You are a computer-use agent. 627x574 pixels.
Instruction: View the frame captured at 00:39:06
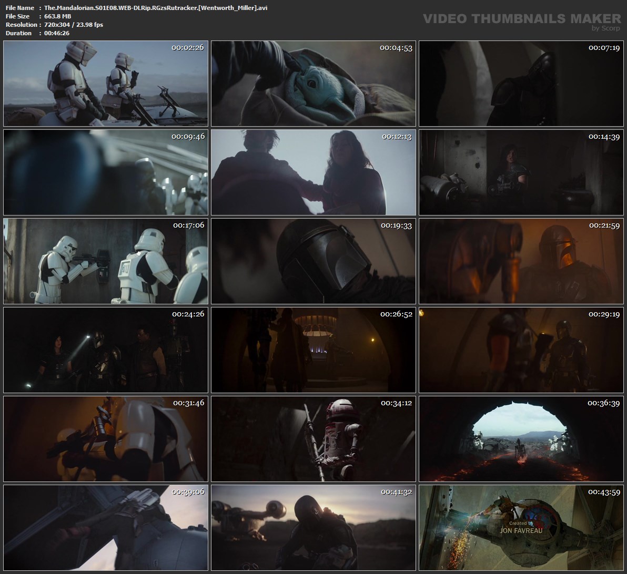click(106, 527)
